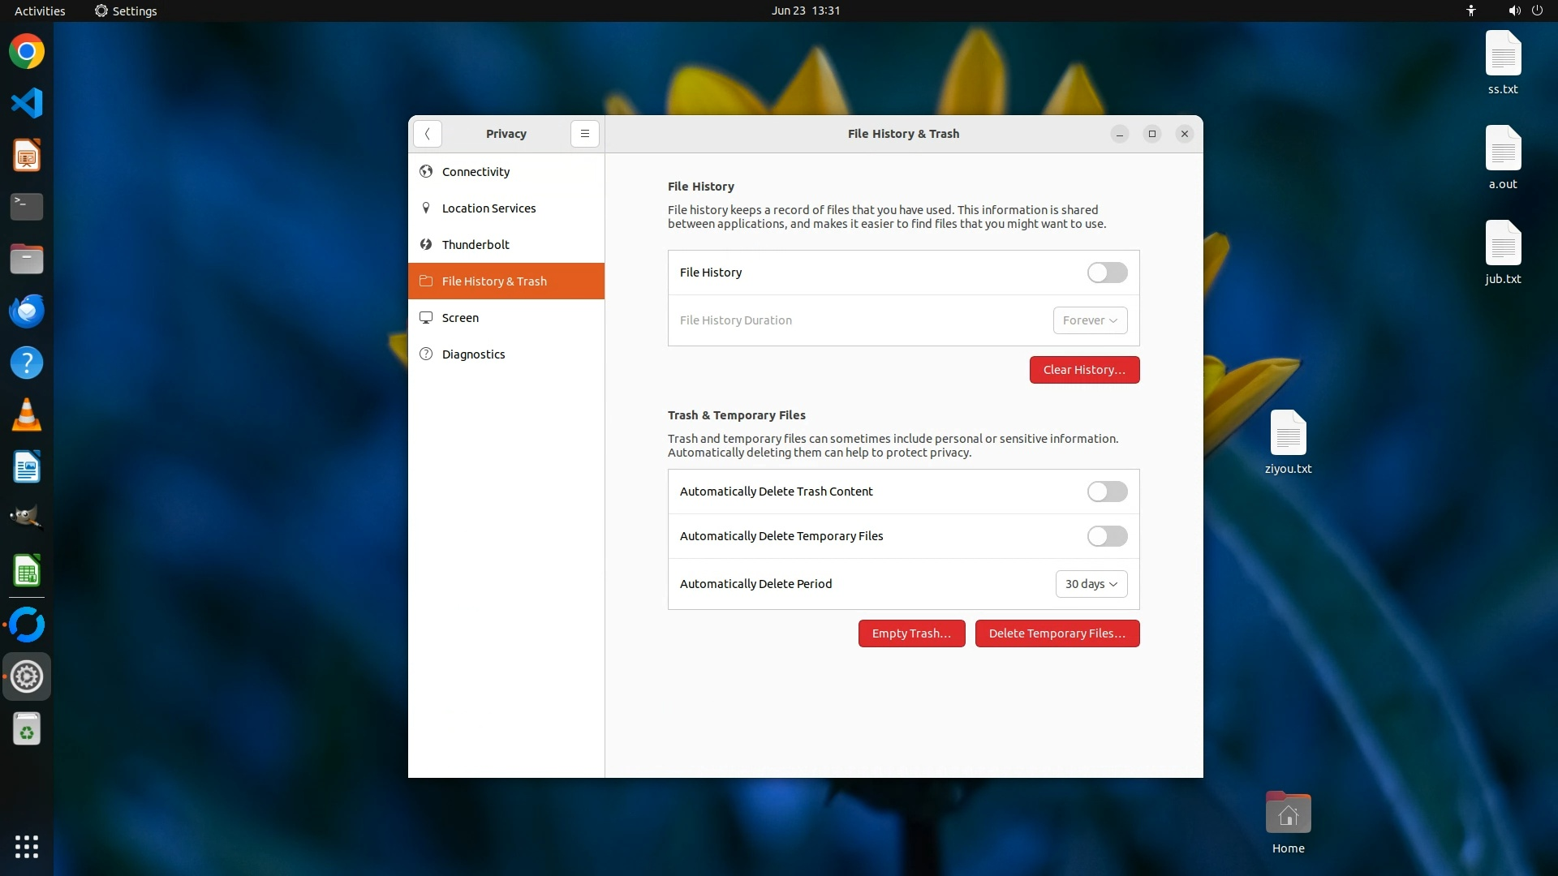Click the Connectivity globe icon in sidebar
The height and width of the screenshot is (876, 1558).
click(x=426, y=171)
